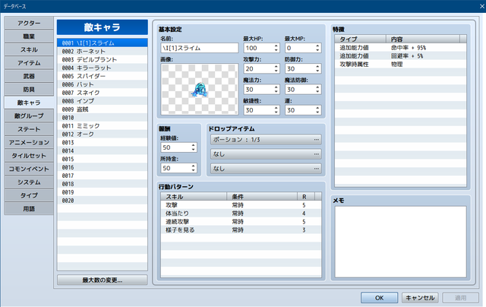Click the 経験値 spinner arrows
This screenshot has width=486, height=307.
click(x=193, y=147)
